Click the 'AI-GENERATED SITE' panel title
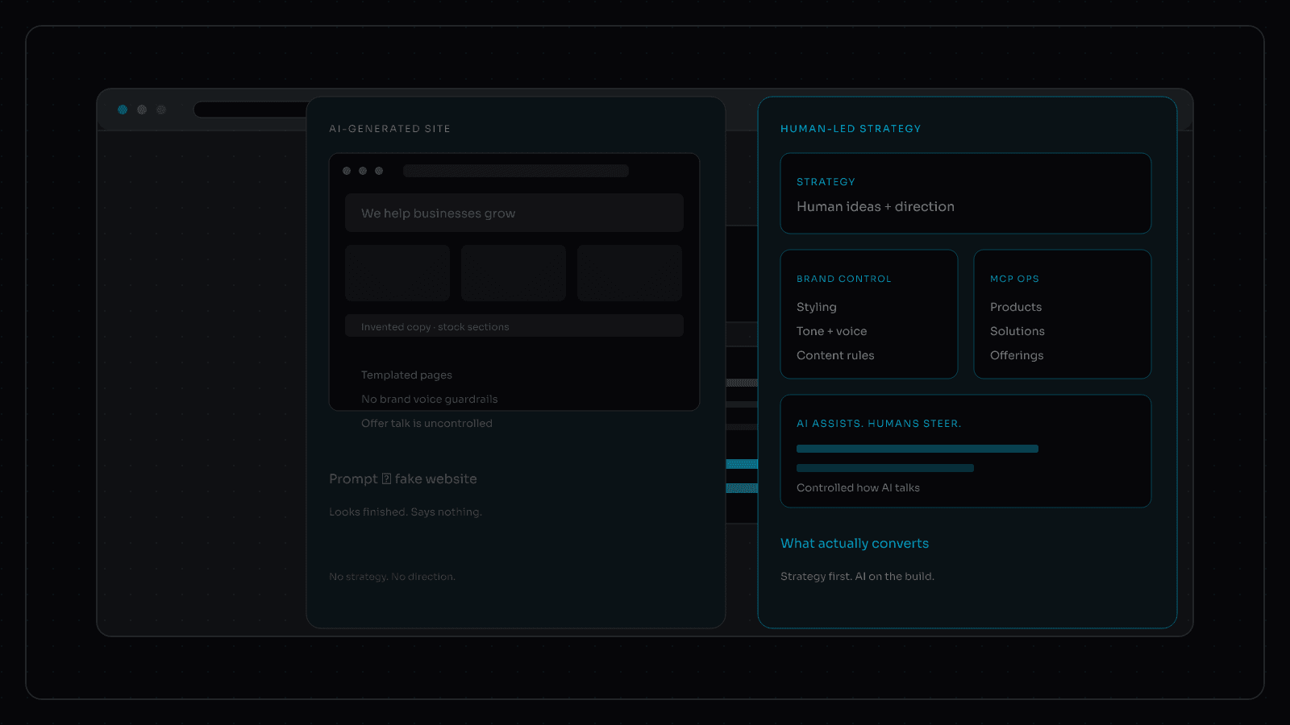 [x=389, y=129]
